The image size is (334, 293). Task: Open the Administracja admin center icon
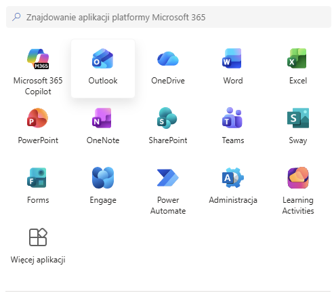coord(233,178)
